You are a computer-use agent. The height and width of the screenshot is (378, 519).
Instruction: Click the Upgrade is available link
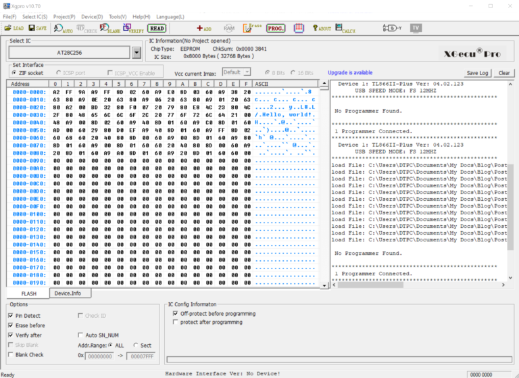click(350, 72)
